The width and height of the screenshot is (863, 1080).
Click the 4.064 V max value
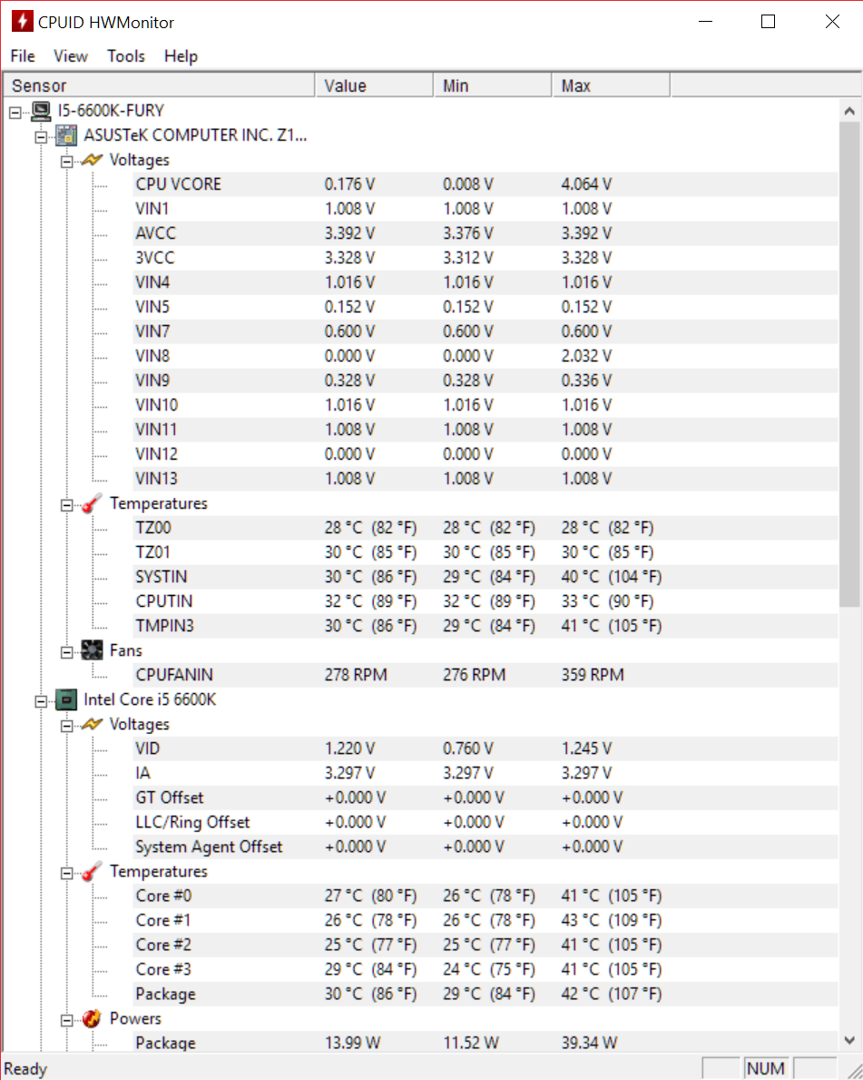pyautogui.click(x=586, y=183)
